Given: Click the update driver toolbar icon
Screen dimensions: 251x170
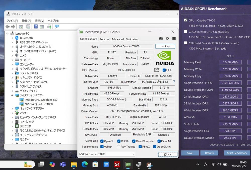Looking at the screenshot, I should click(x=49, y=27).
